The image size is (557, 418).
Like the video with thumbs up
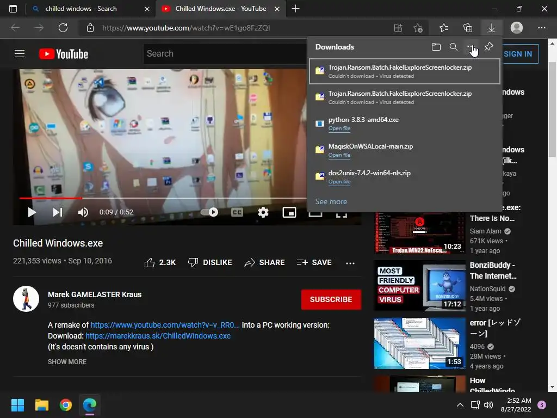point(160,263)
